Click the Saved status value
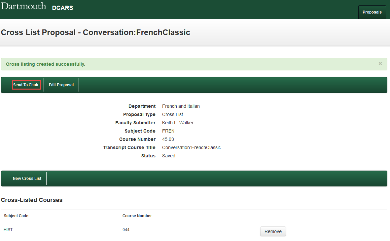 click(168, 156)
